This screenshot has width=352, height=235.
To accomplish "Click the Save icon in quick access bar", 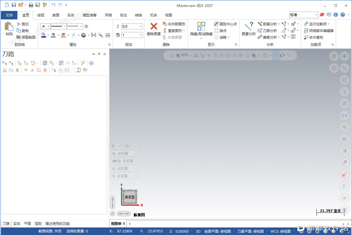I will [14, 5].
